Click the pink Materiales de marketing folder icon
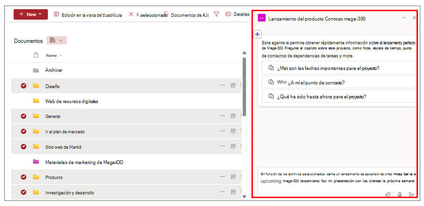424x206 pixels. click(36, 162)
